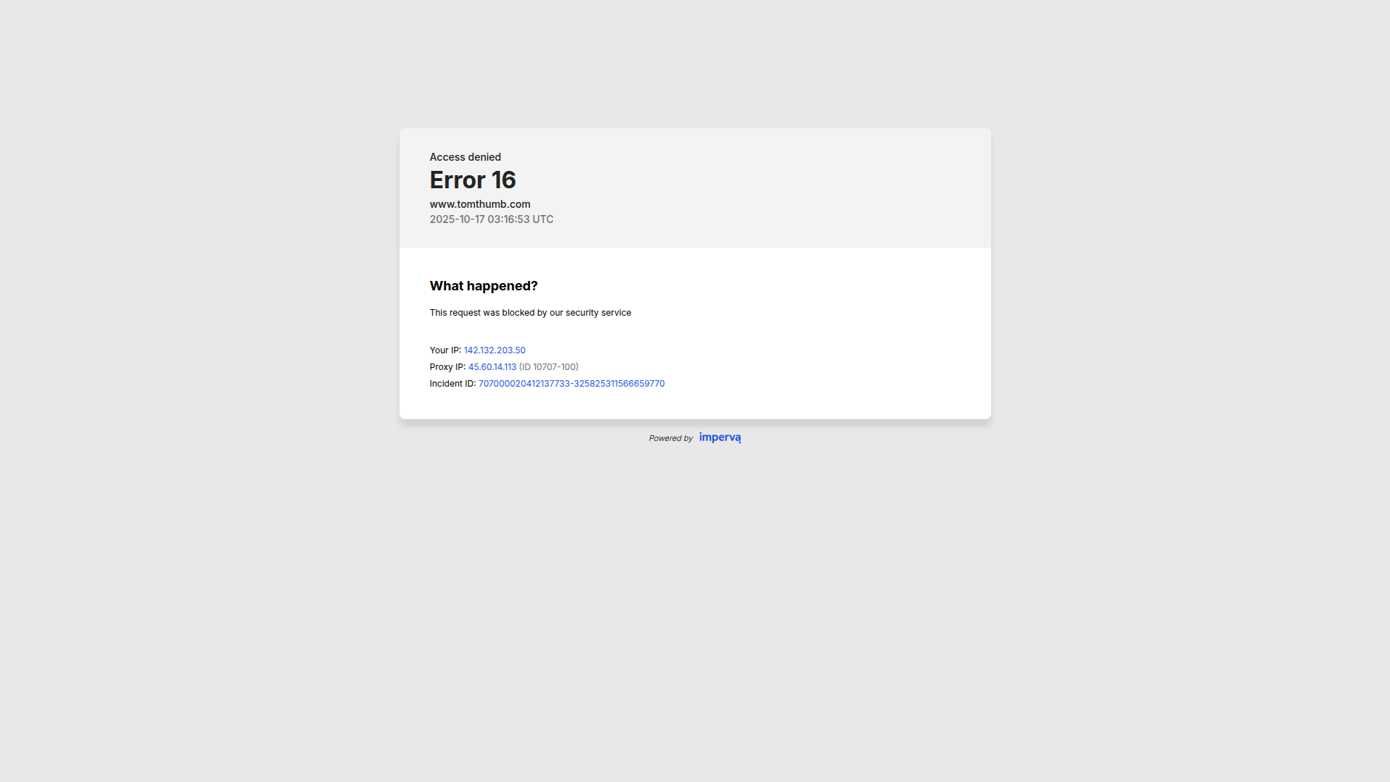
Task: Click the Your IP label
Action: (445, 350)
